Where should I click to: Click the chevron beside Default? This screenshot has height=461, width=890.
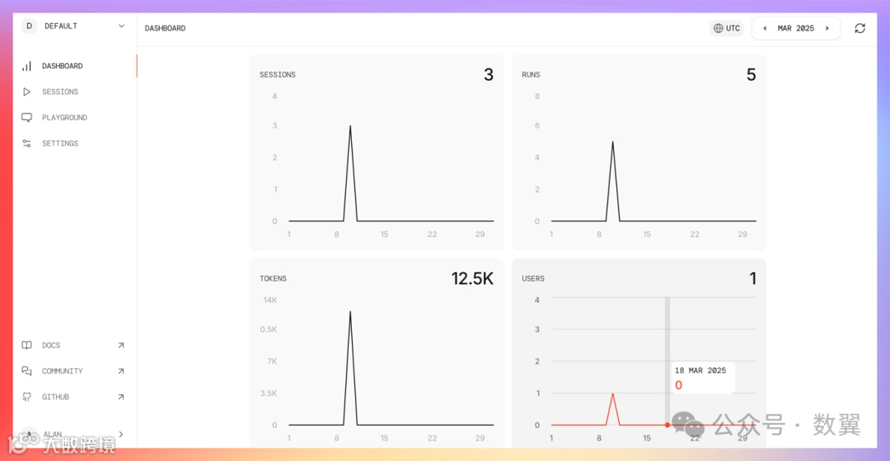point(121,26)
